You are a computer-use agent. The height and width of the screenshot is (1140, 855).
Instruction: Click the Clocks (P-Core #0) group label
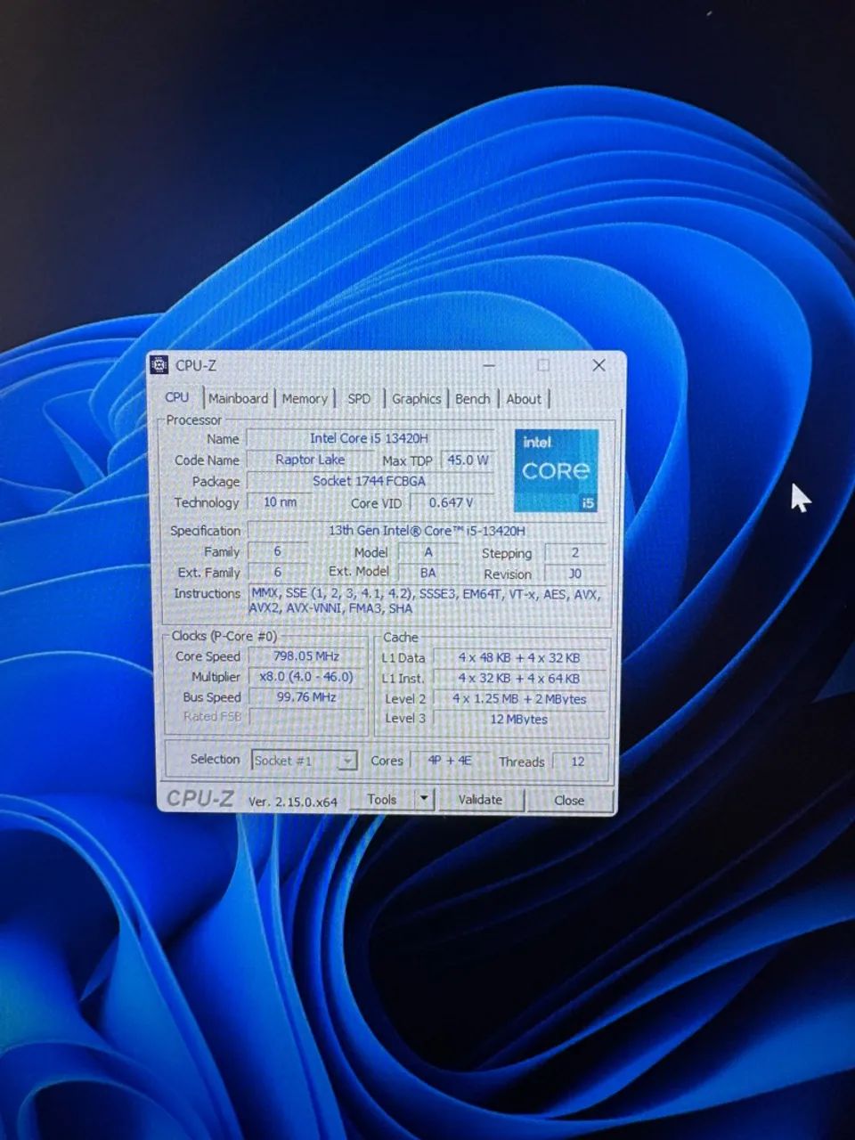tap(224, 636)
